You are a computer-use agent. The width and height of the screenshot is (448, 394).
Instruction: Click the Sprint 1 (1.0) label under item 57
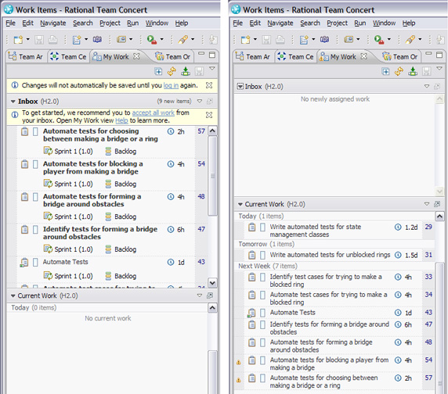(74, 152)
